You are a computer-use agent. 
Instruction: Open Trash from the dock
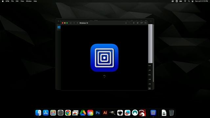[171, 113]
